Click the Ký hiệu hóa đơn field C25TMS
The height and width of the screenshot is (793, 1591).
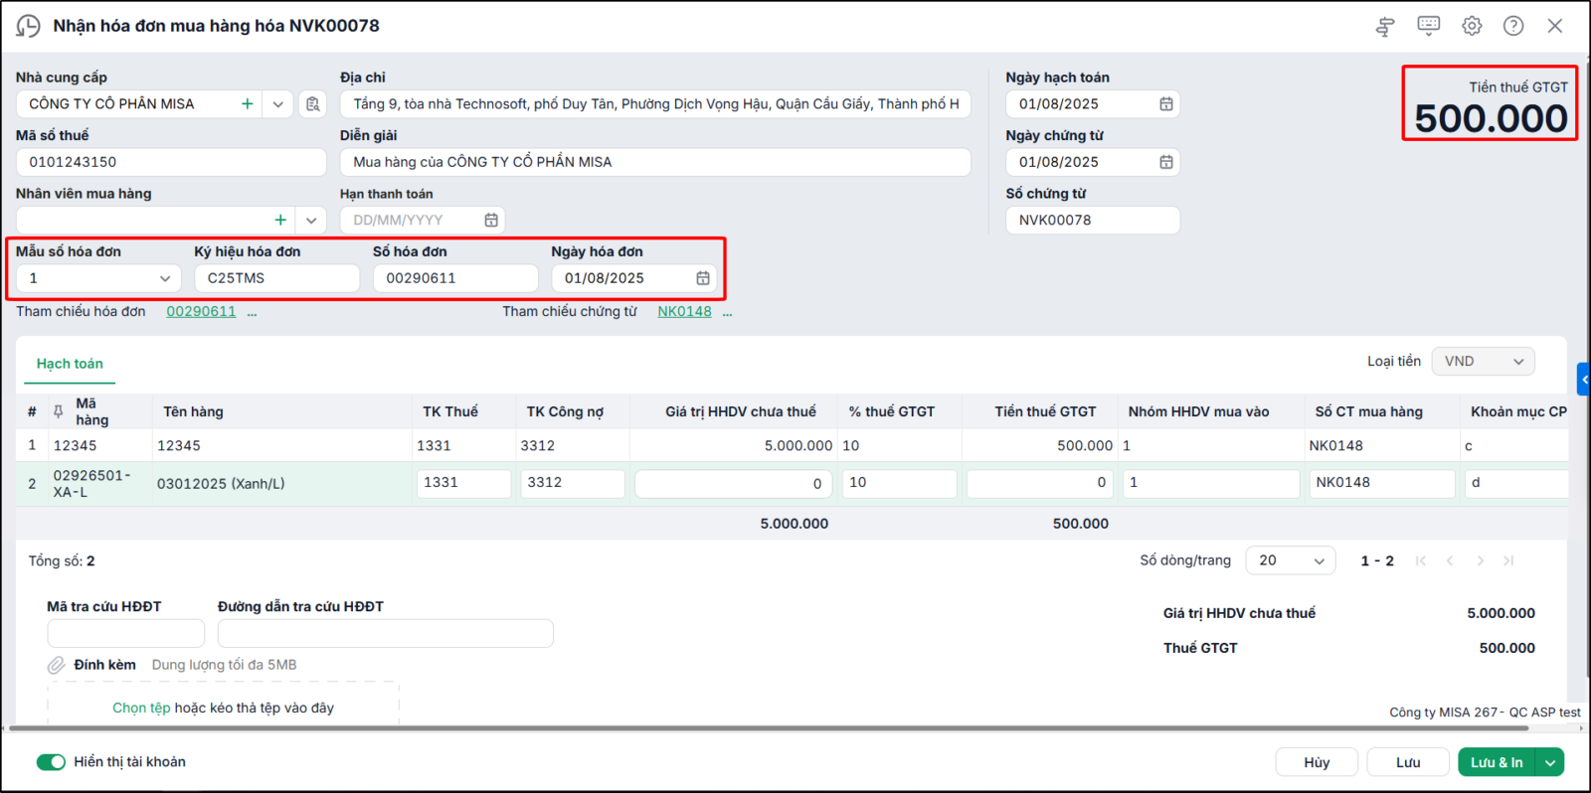pyautogui.click(x=276, y=278)
